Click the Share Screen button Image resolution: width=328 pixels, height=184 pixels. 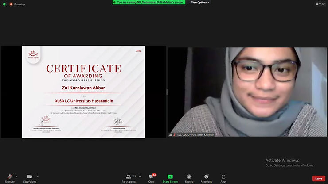tap(170, 178)
